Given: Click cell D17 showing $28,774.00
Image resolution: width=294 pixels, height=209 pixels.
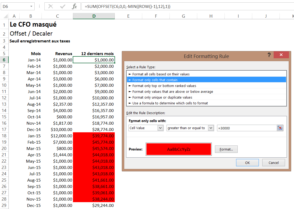Looking at the screenshot, I should click(94, 129).
